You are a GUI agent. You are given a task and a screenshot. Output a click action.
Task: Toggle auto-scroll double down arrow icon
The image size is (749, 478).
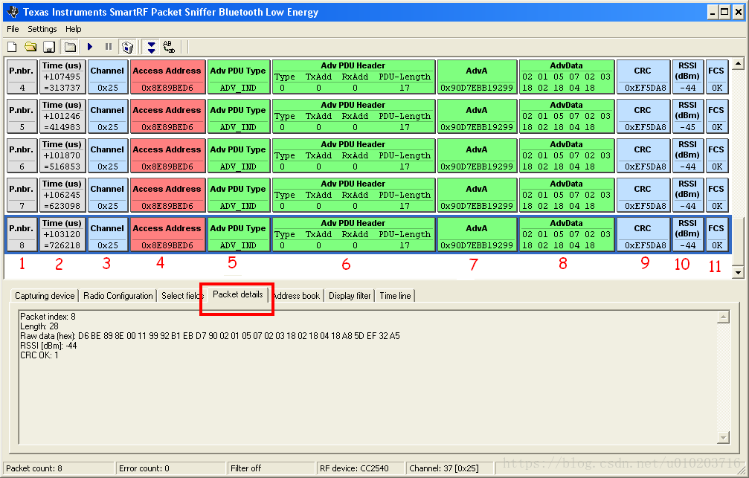coord(151,47)
